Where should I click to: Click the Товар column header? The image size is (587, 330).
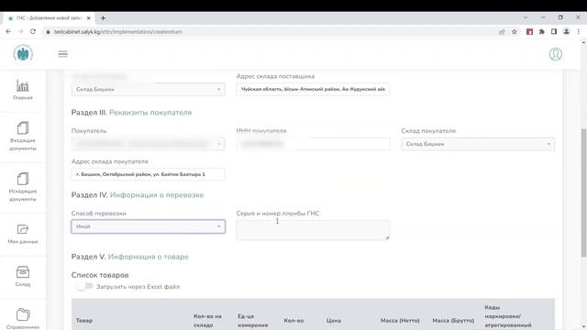point(84,321)
